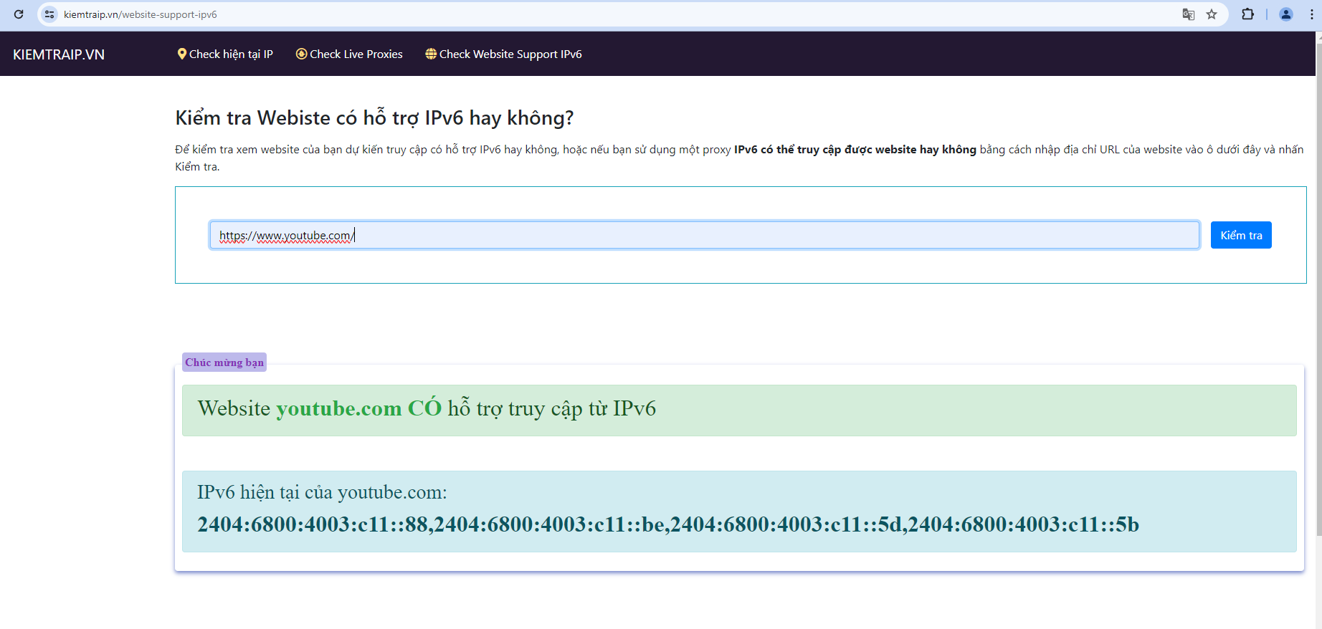
Task: Open the Check hiện tại IP menu item
Action: tap(225, 54)
